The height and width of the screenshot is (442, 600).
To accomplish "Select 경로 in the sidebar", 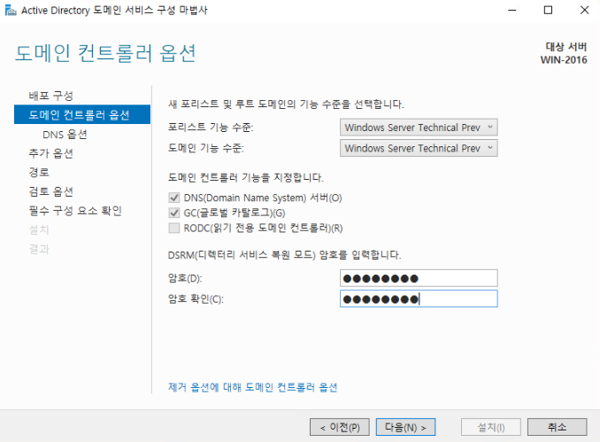I will (x=39, y=173).
